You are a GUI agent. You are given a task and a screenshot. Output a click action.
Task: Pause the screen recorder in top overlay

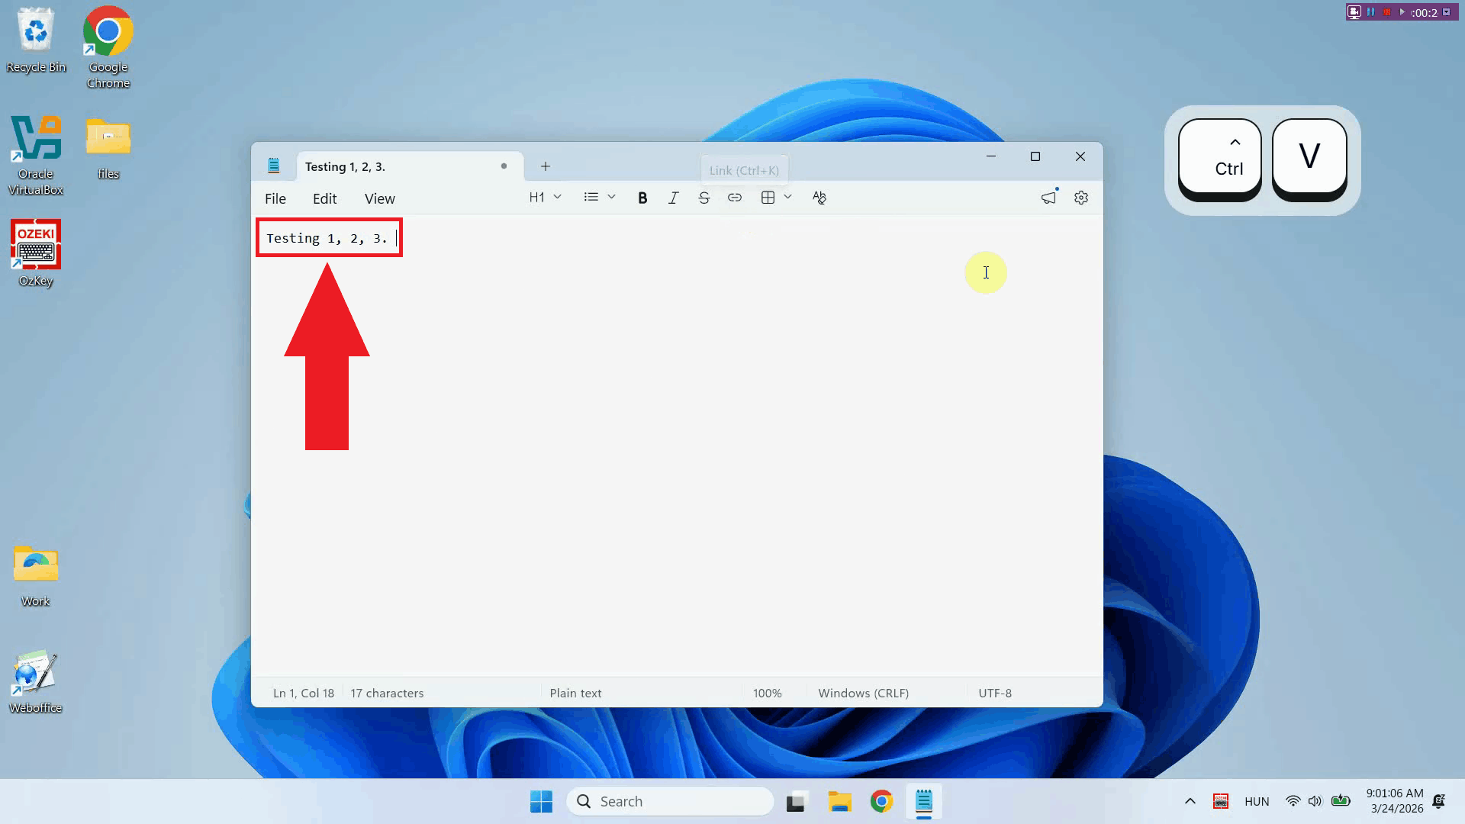click(x=1371, y=12)
